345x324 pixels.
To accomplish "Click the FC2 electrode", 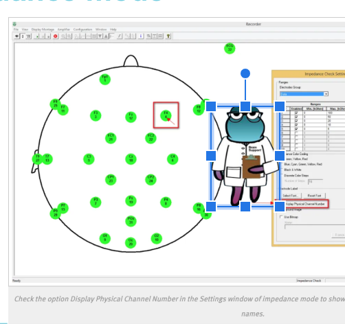I will 151,138.
